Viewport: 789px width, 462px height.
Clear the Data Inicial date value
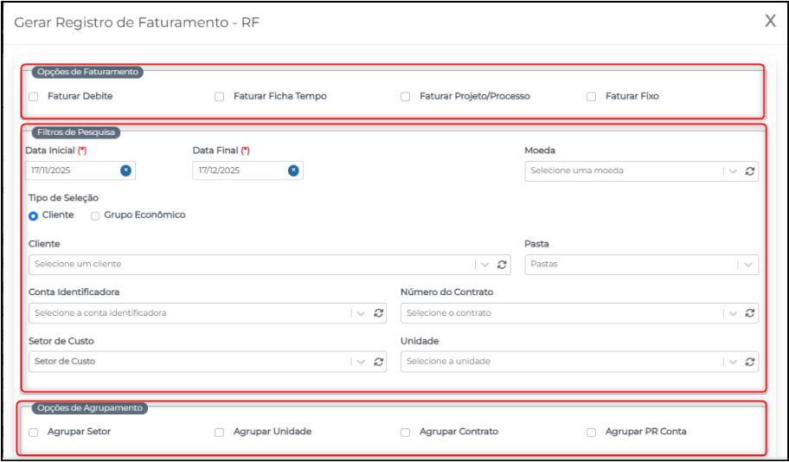pyautogui.click(x=125, y=170)
